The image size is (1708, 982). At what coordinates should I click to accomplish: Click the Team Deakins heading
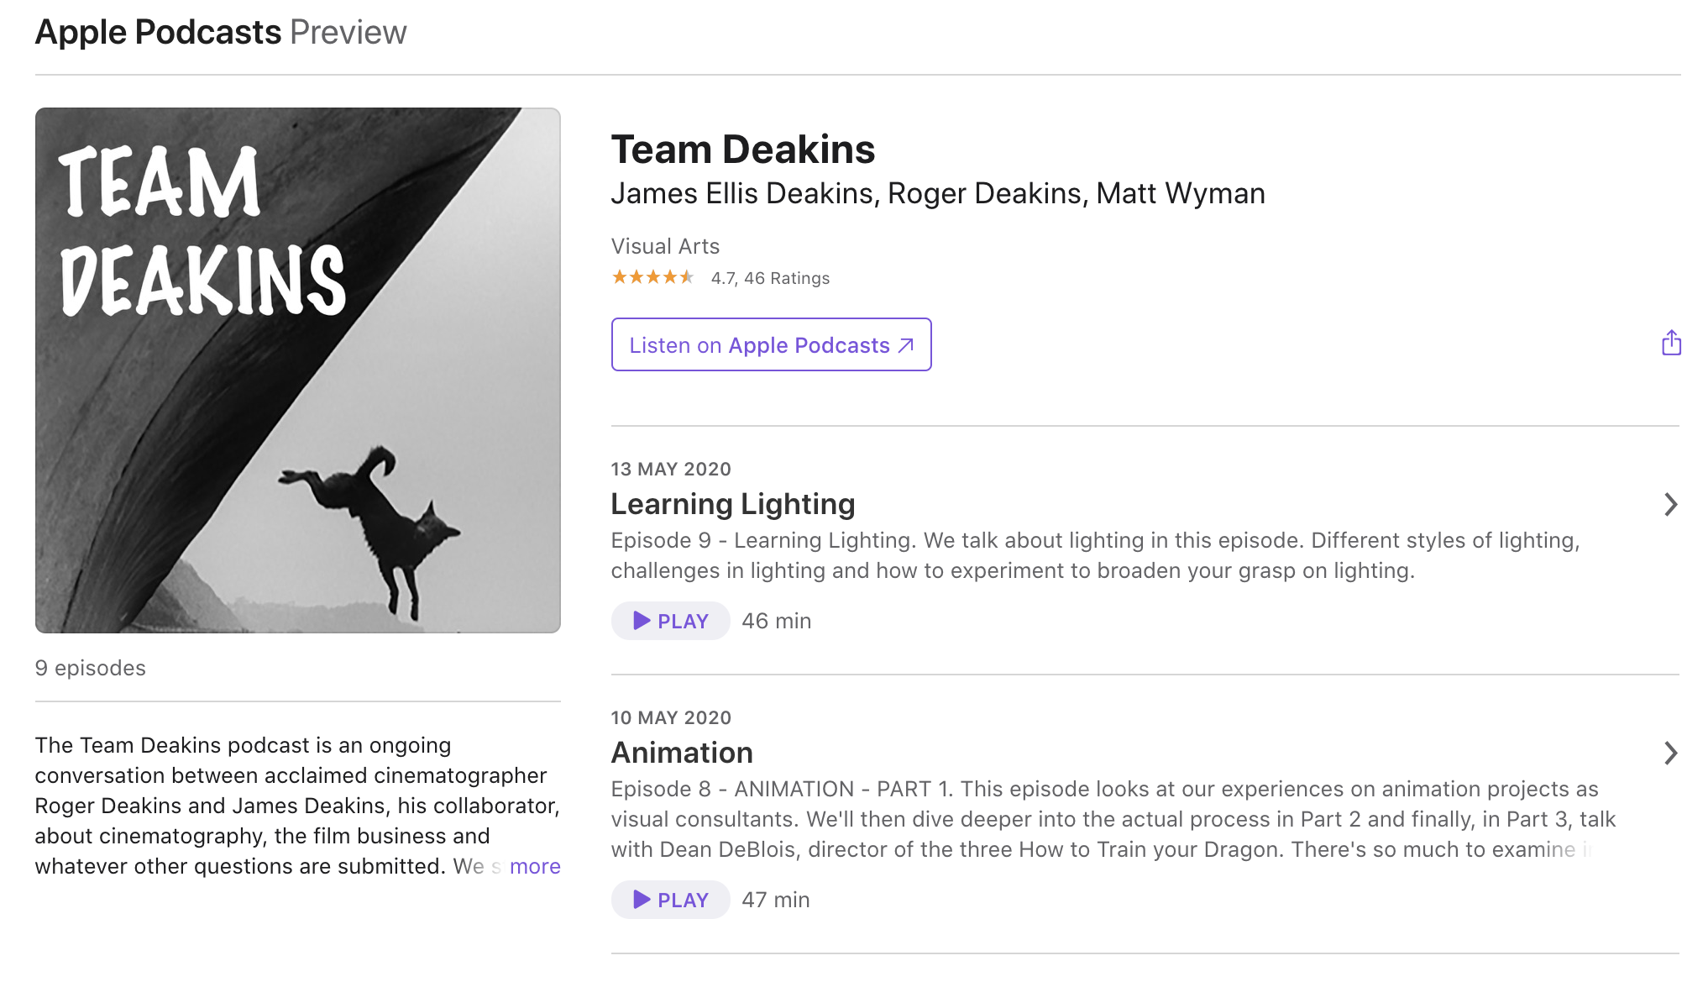743,150
